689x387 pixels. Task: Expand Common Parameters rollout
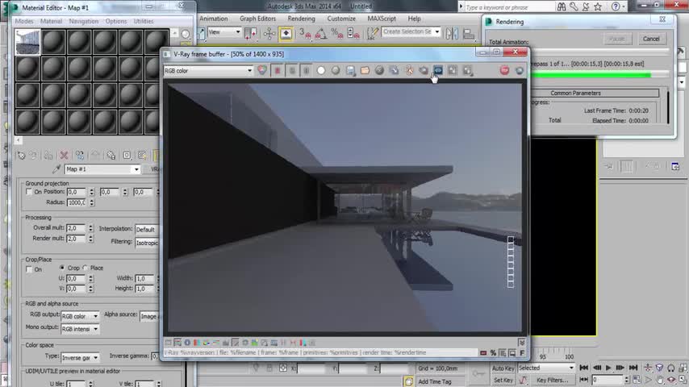[x=574, y=94]
